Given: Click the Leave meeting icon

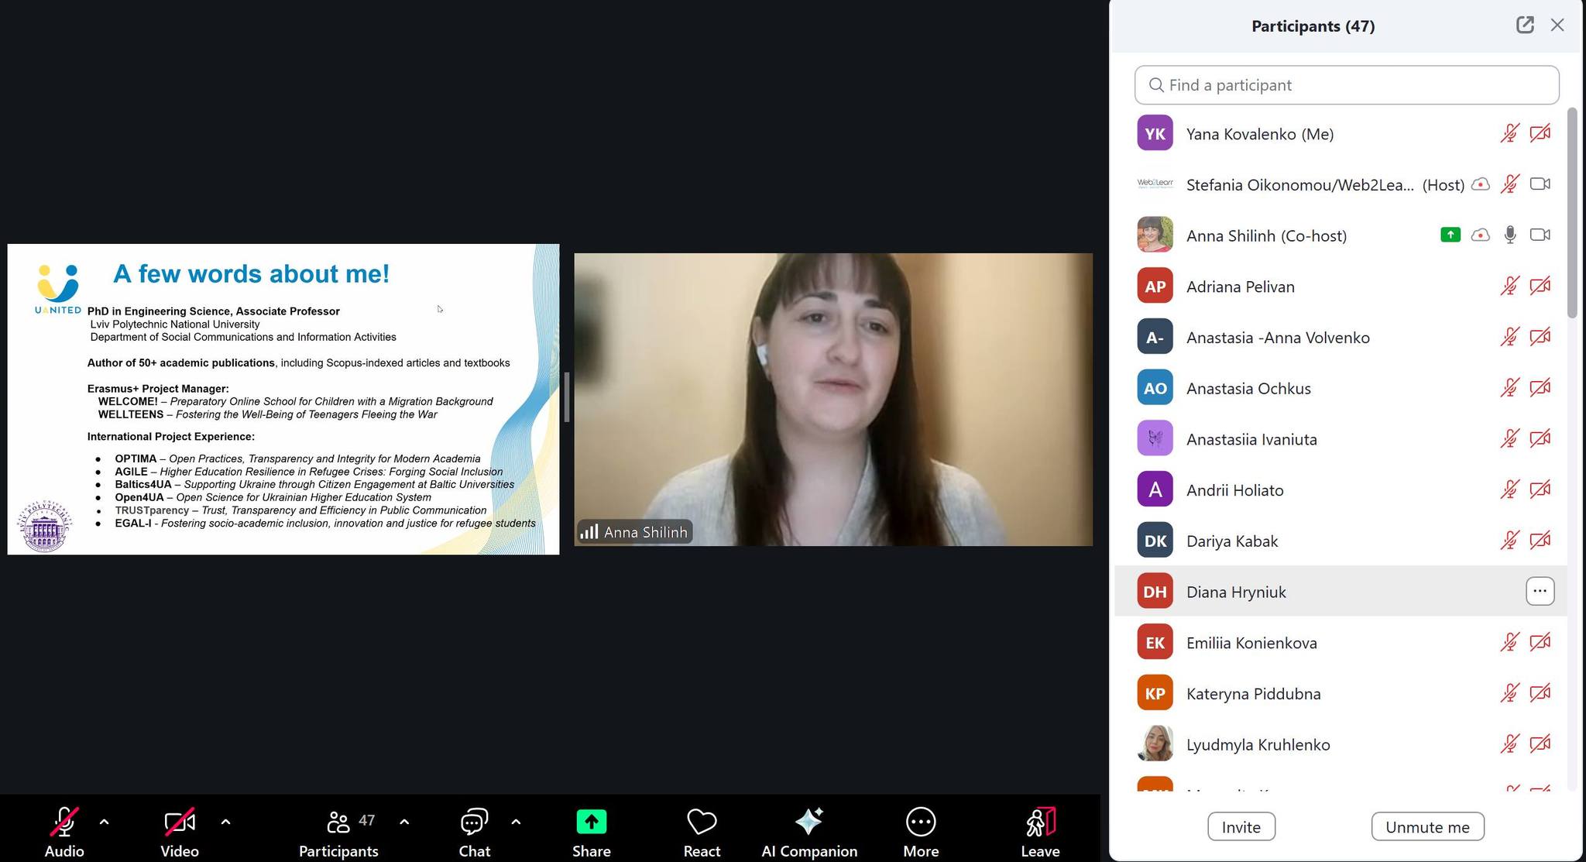Looking at the screenshot, I should 1039,823.
